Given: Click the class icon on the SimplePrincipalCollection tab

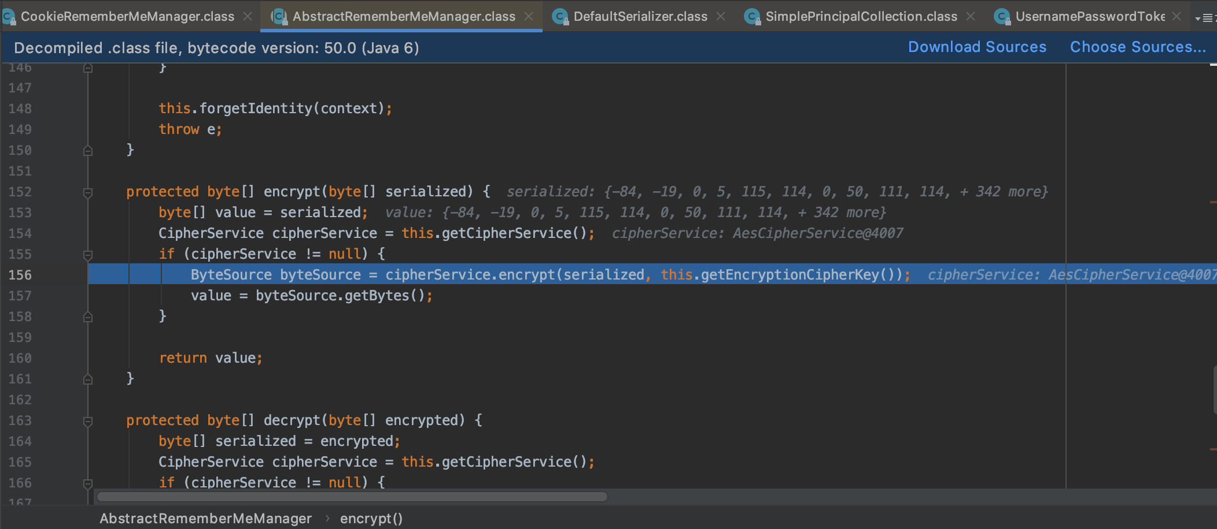Looking at the screenshot, I should pos(753,17).
